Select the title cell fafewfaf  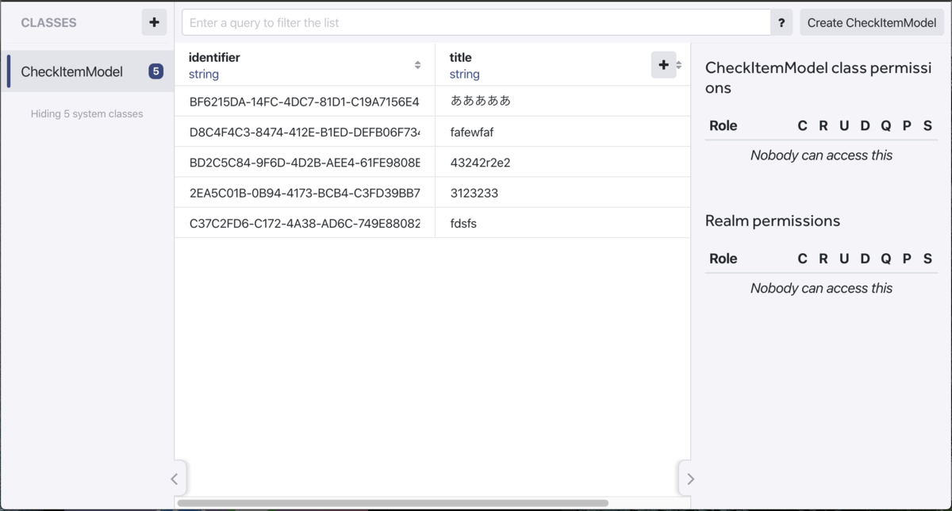(x=562, y=132)
